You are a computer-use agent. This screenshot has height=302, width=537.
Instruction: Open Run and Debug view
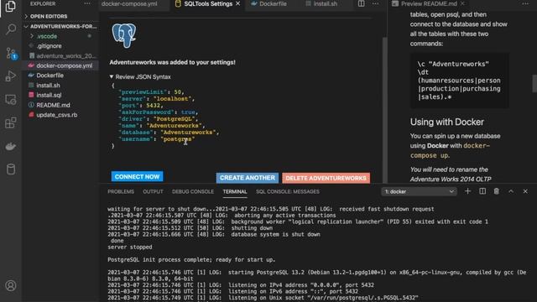click(x=11, y=76)
